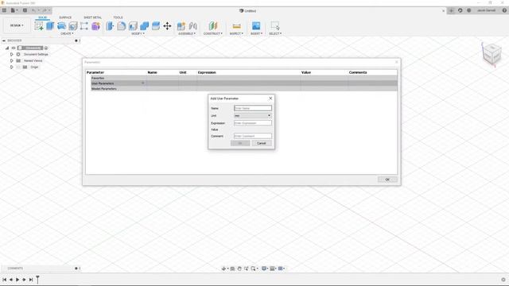Switch to the Tools tab
509x286 pixels.
coord(118,17)
